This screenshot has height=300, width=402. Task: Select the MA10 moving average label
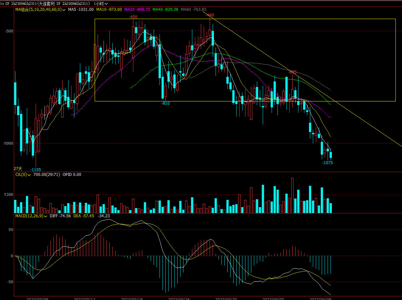pos(109,10)
